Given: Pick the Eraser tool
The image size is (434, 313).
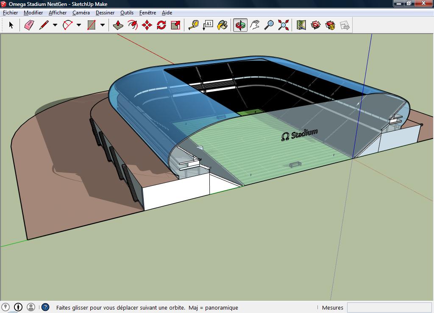Looking at the screenshot, I should (x=29, y=25).
